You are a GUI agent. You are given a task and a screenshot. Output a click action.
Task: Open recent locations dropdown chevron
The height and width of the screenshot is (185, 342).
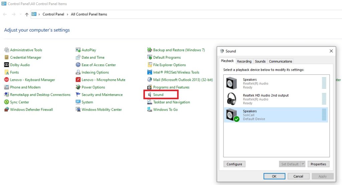pos(20,14)
